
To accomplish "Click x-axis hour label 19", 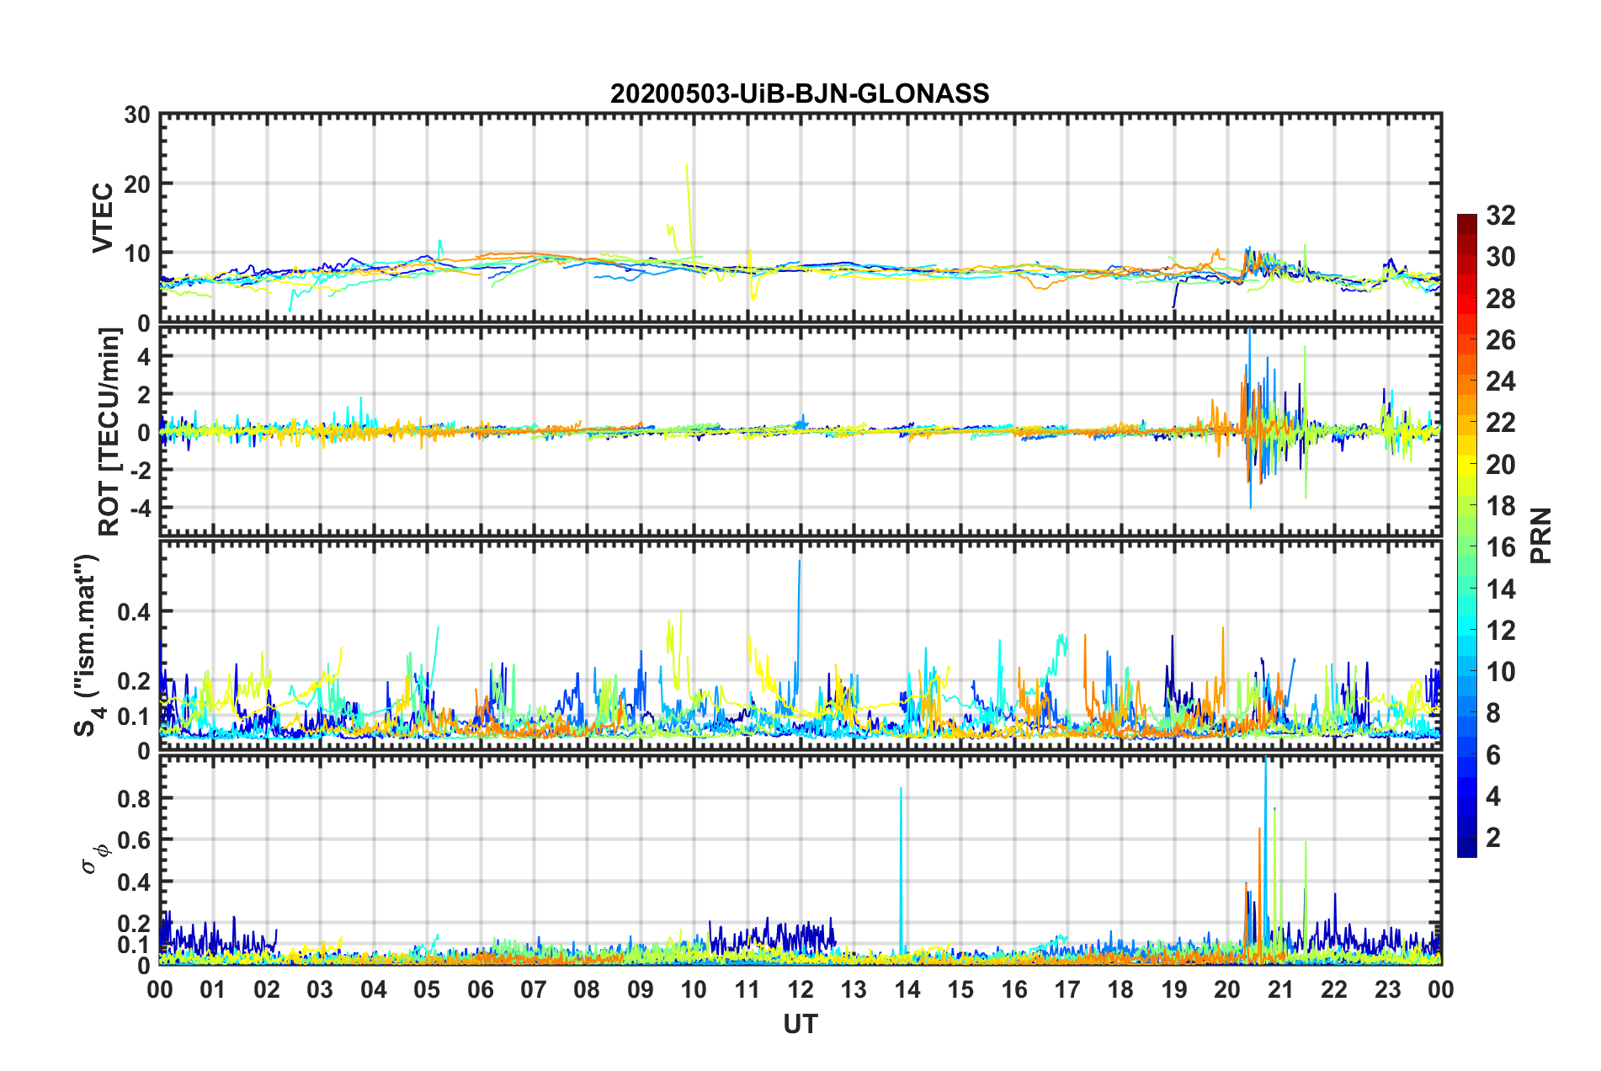I will (1174, 989).
